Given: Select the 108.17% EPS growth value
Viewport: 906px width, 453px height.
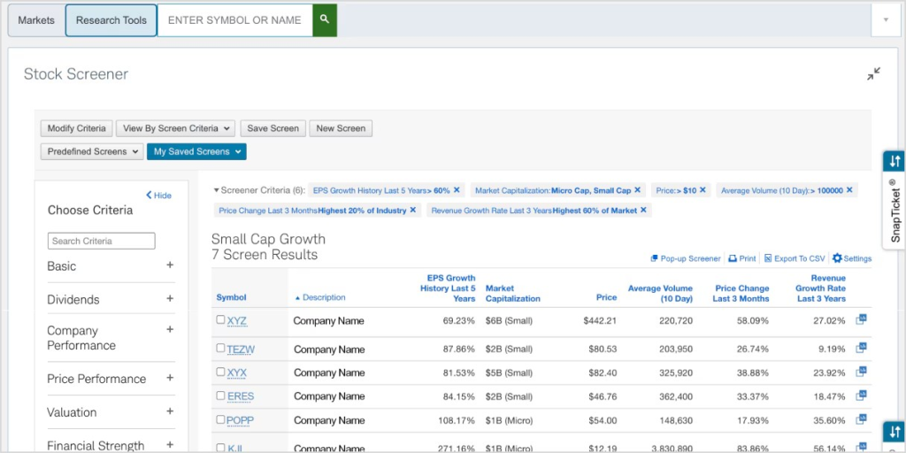Looking at the screenshot, I should [456, 420].
